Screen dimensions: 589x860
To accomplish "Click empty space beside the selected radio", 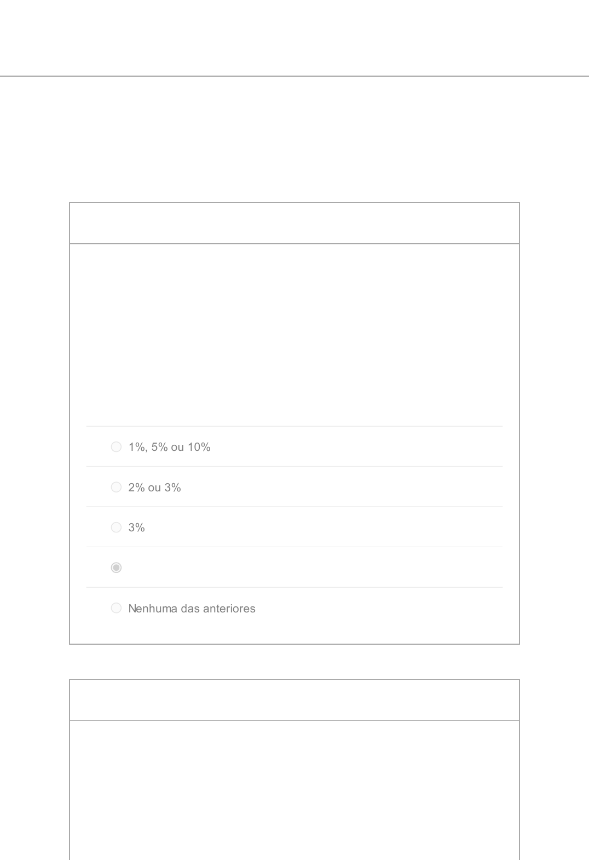I will click(307, 567).
